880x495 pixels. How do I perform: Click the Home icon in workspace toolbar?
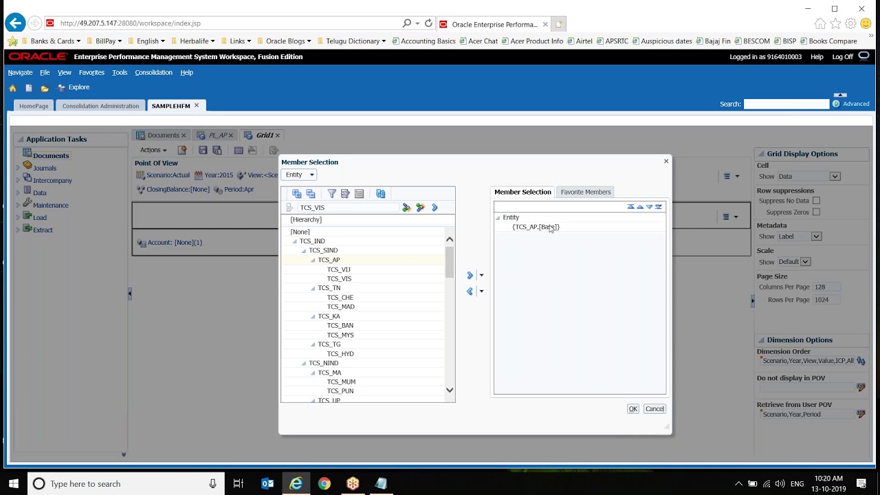(x=12, y=88)
